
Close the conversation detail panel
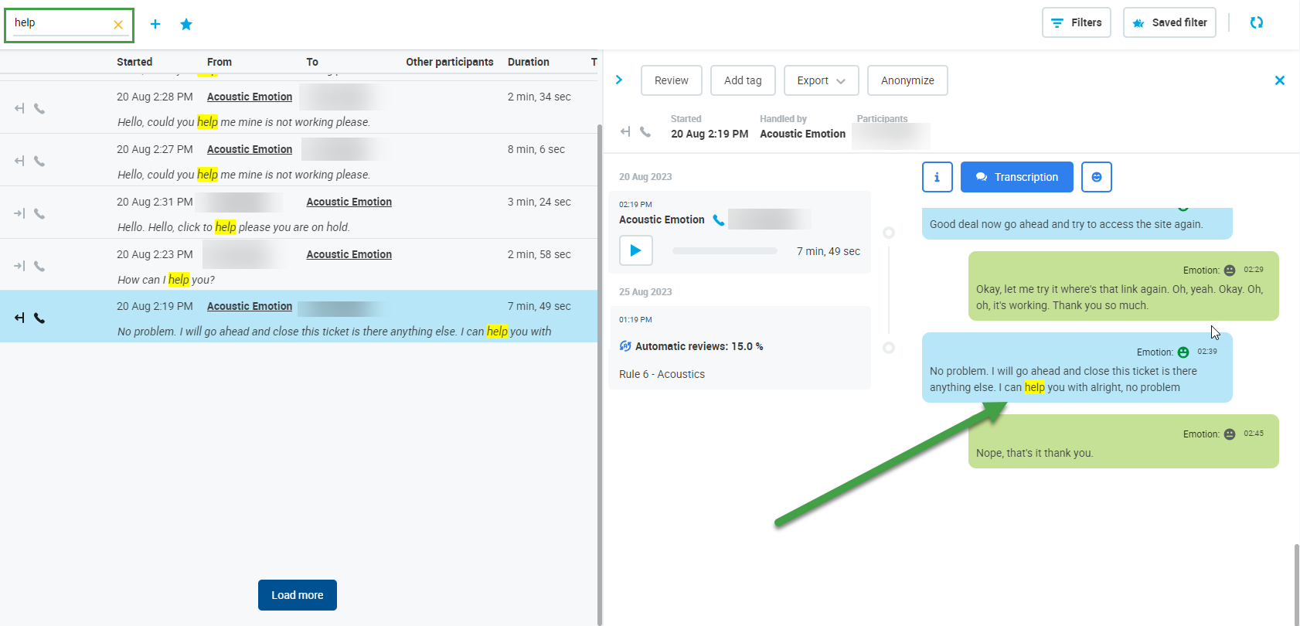(1279, 80)
